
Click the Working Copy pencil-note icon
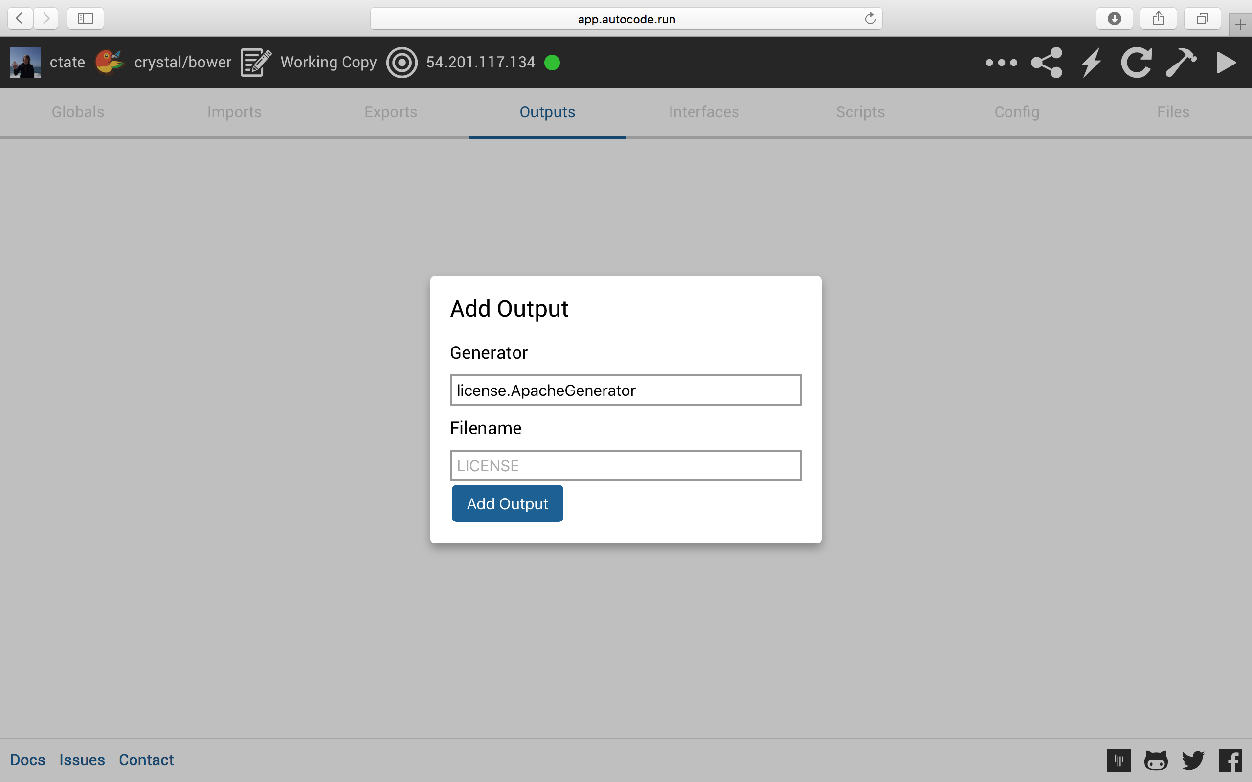point(256,63)
